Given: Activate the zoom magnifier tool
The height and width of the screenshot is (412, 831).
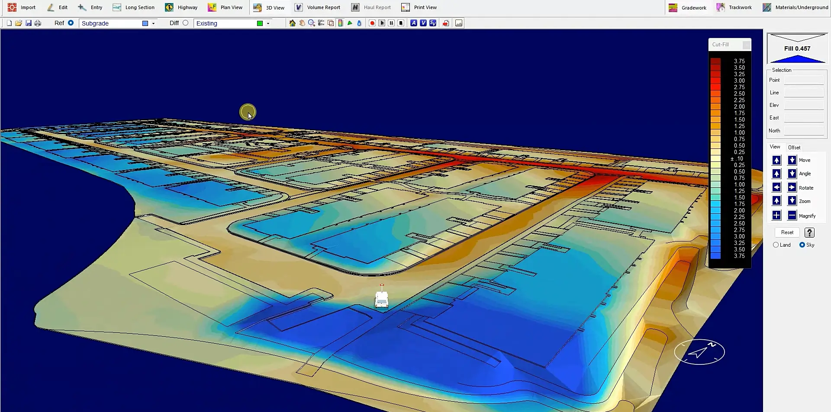Looking at the screenshot, I should tap(312, 23).
